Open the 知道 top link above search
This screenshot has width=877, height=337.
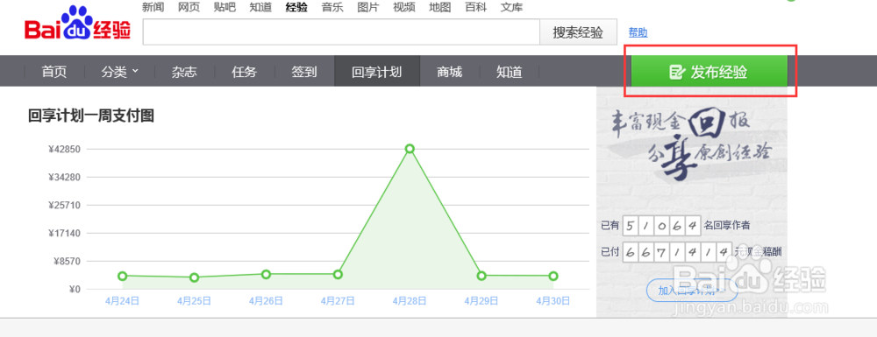point(260,7)
